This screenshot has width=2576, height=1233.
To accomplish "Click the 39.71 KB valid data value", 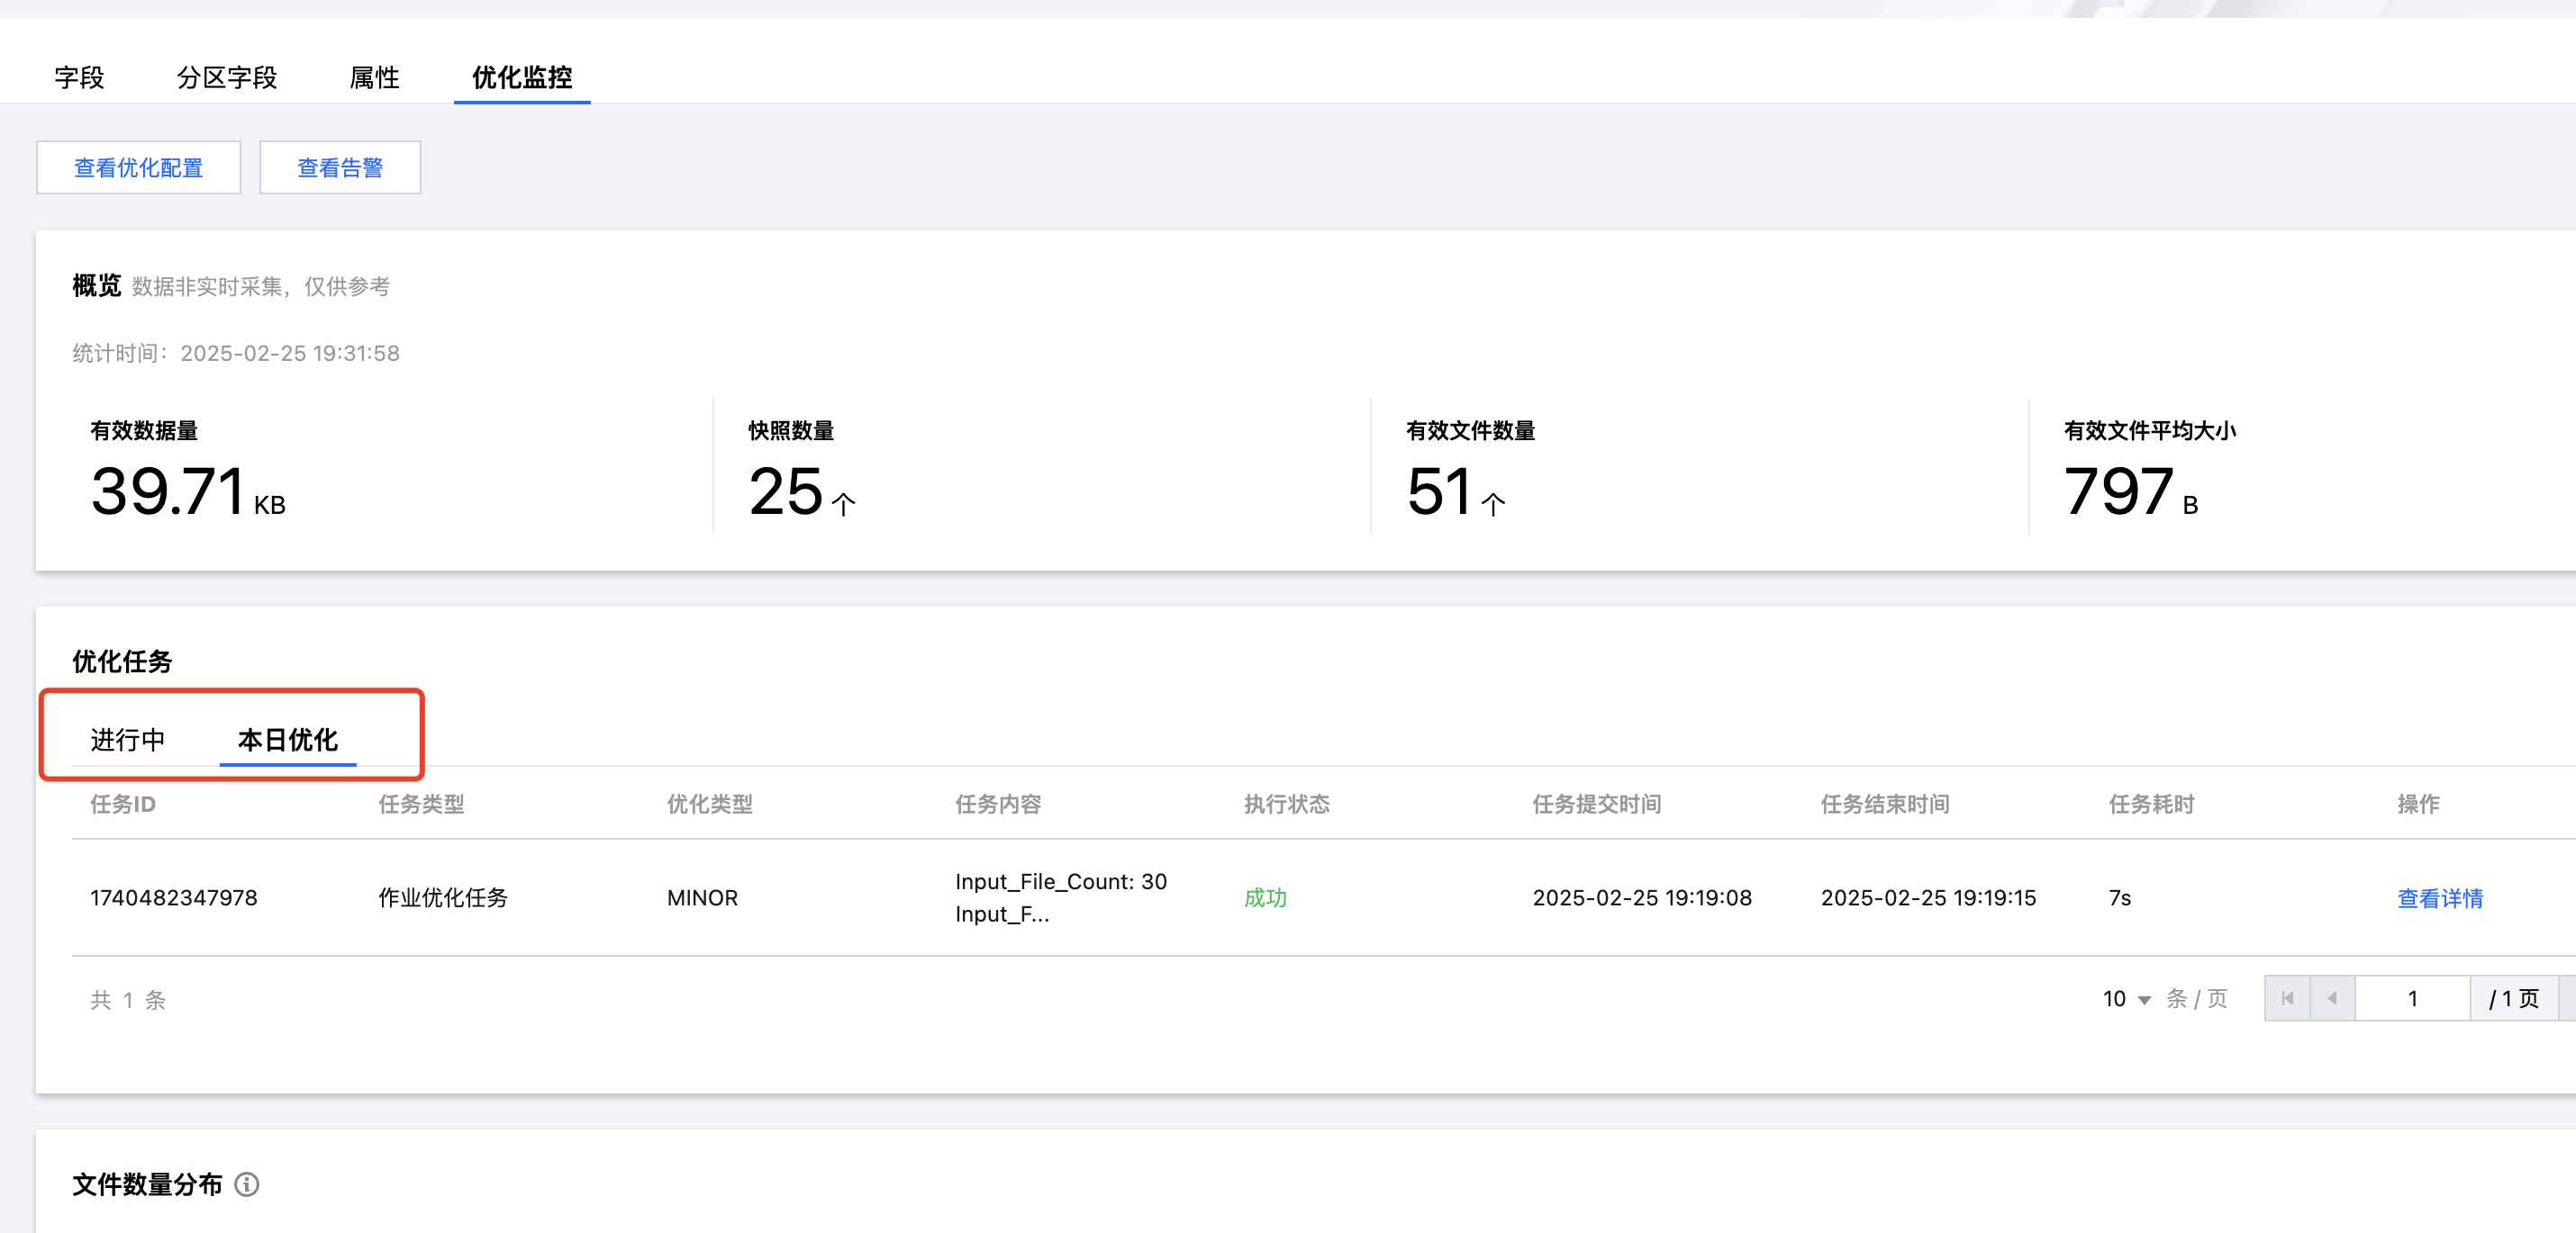I will click(x=188, y=491).
